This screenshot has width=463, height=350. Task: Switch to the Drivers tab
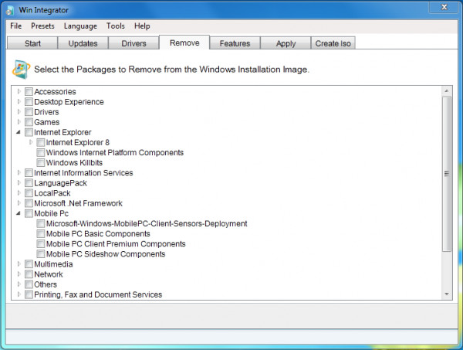click(x=133, y=43)
